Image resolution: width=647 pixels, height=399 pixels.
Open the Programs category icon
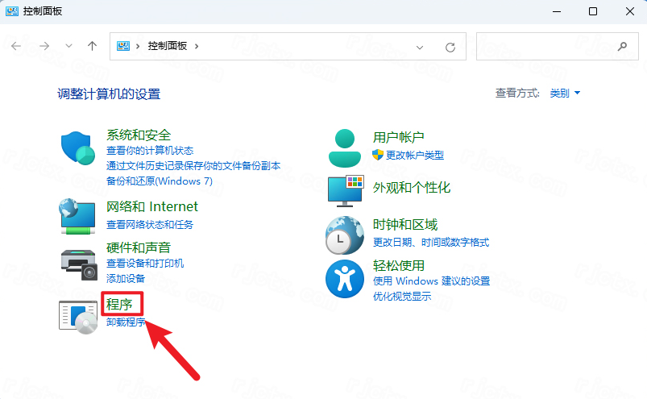click(79, 314)
